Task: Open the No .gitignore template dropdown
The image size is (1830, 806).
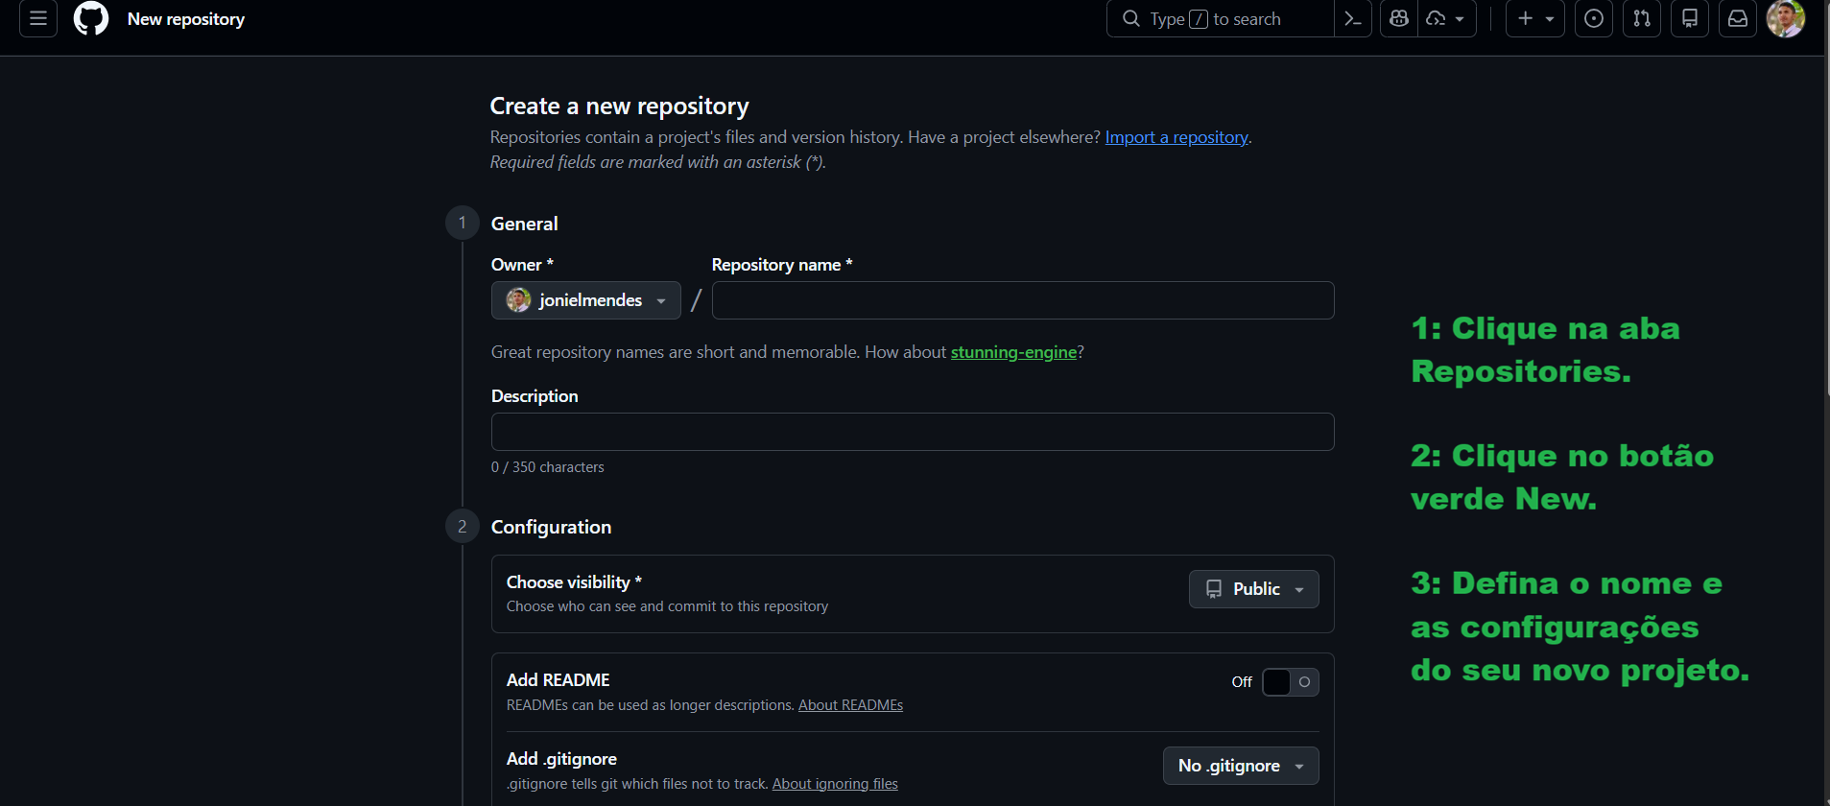Action: click(1240, 766)
